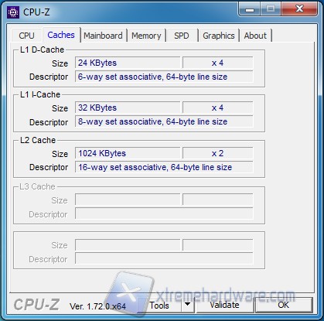Click the L1 D-Cache size field
This screenshot has height=321, width=324.
coord(128,63)
